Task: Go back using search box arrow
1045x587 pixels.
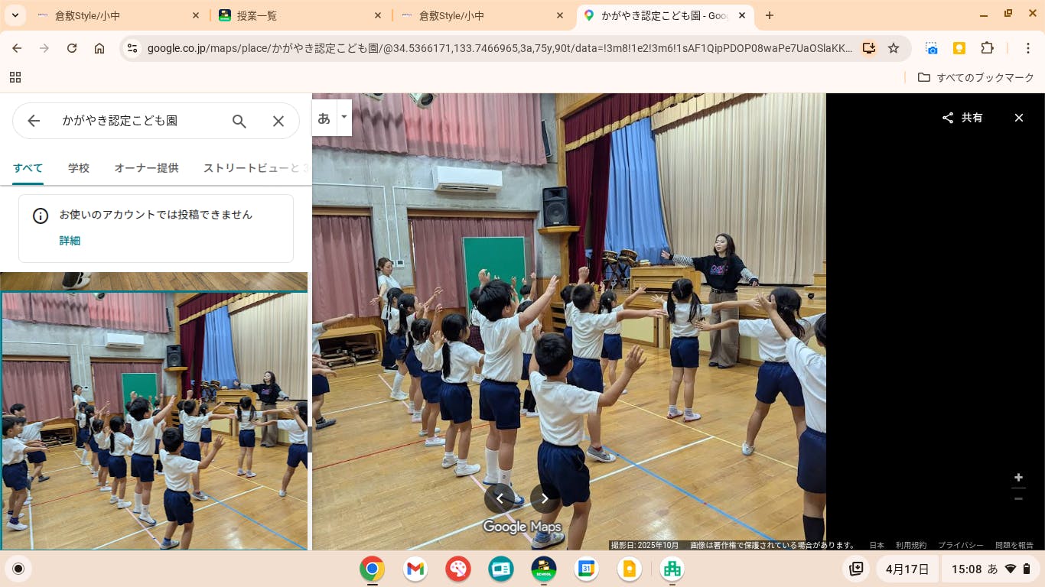Action: coord(34,121)
